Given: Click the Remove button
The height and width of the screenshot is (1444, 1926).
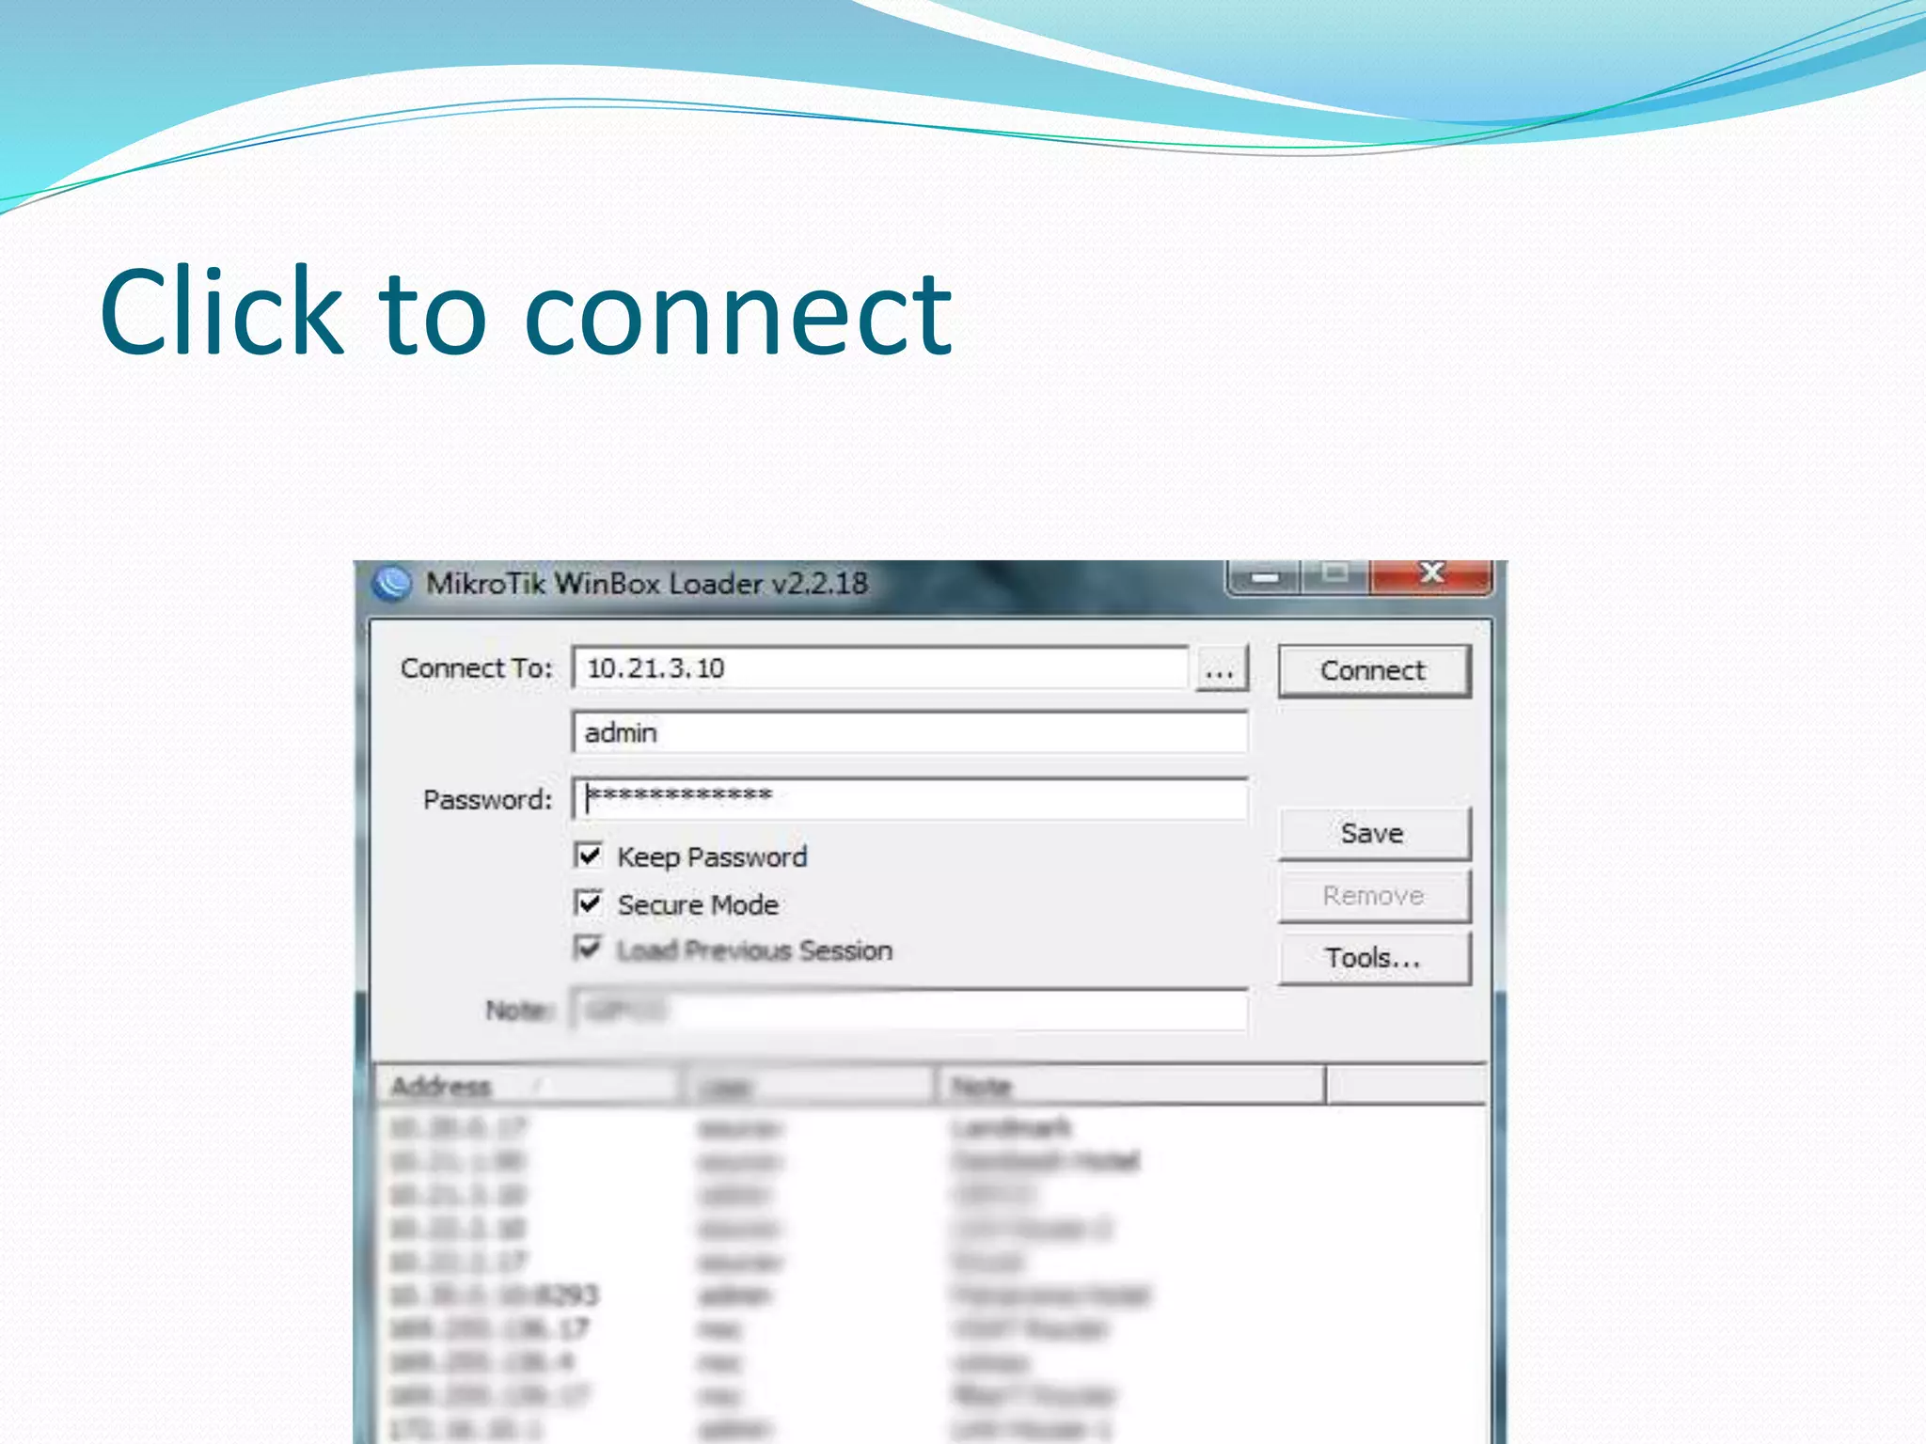Looking at the screenshot, I should pos(1373,895).
